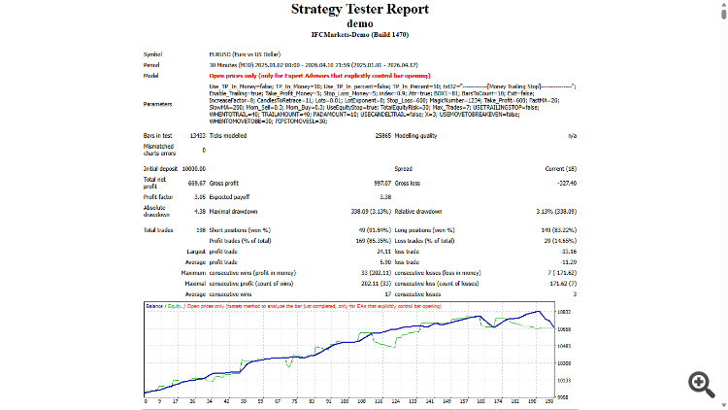Click the '3.38' expected payoff value
Screen dimensions: 728x410
pyautogui.click(x=385, y=197)
